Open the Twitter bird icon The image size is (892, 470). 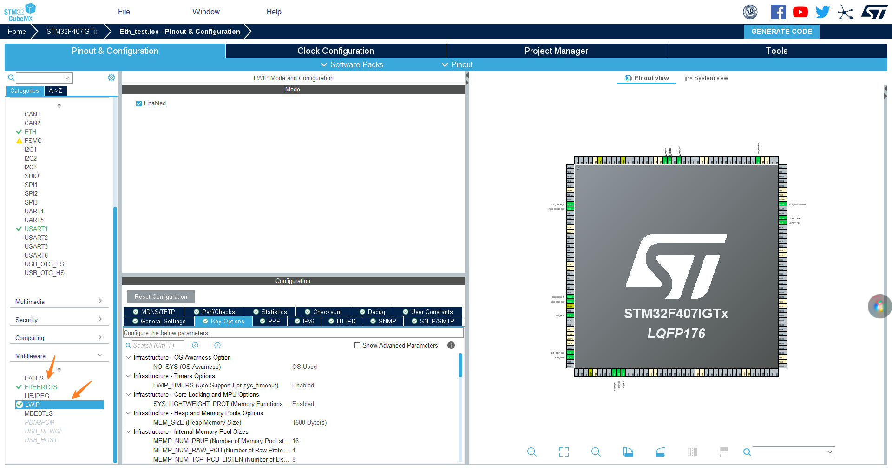pos(822,12)
